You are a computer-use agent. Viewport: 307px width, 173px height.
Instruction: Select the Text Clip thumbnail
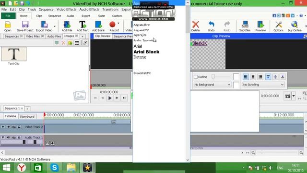(14, 54)
